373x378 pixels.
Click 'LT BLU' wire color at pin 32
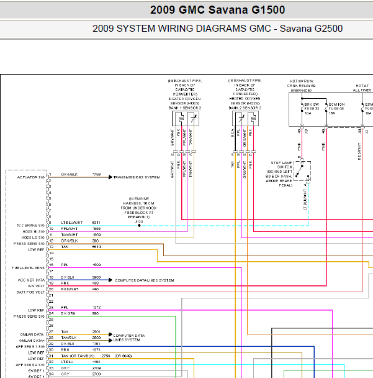point(67,362)
